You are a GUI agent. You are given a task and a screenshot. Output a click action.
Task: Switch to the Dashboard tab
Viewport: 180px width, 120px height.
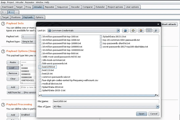(8, 7)
